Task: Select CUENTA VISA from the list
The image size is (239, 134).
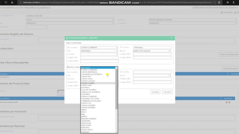Action: coord(98,85)
